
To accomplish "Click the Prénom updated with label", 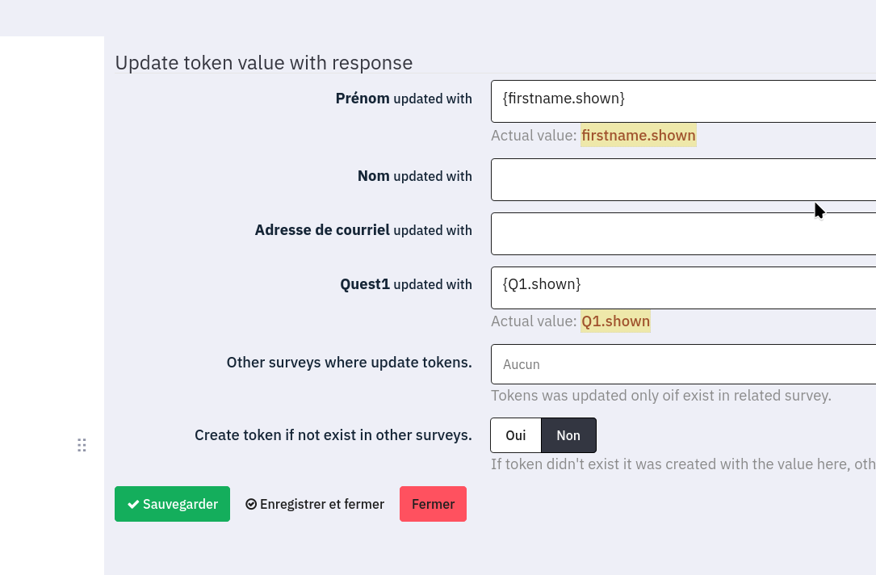I will point(404,99).
